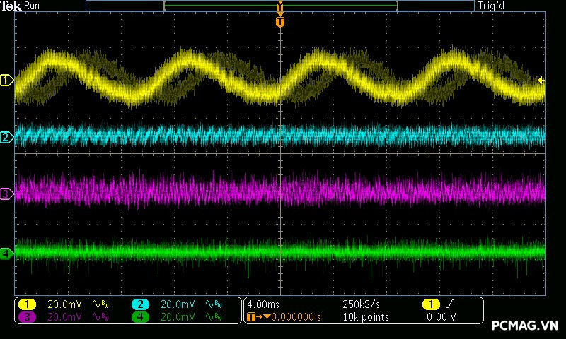Click the yellow trigger level arrow at right edge
This screenshot has width=566, height=339.
click(541, 81)
